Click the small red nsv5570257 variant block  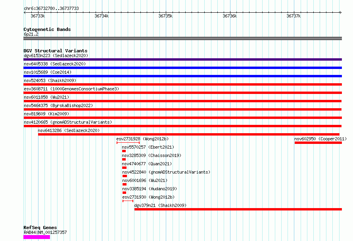click(124, 151)
